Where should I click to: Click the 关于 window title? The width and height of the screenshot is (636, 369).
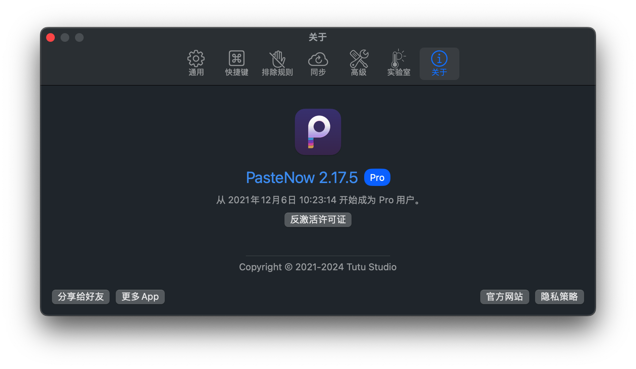318,37
